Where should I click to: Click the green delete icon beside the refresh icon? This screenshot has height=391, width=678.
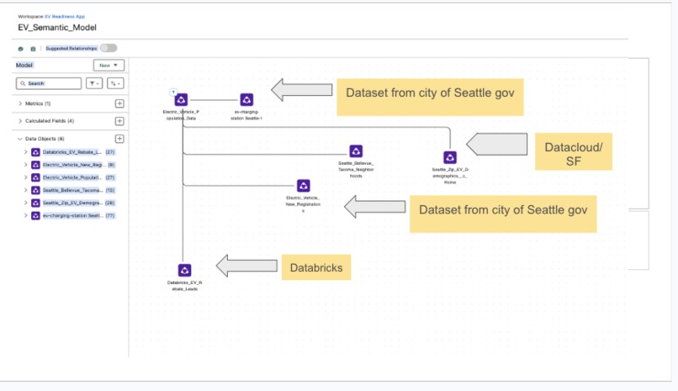coord(33,49)
